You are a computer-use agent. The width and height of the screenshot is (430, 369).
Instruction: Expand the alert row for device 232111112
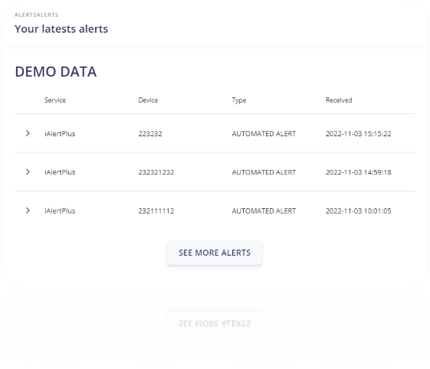[28, 211]
